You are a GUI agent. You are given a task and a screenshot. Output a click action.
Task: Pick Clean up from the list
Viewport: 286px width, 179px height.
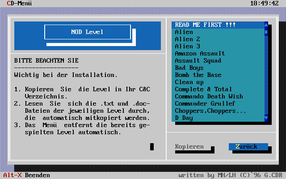[189, 82]
